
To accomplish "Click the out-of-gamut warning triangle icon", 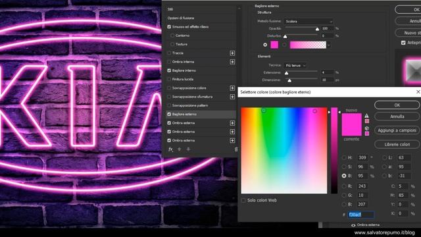I will tap(366, 116).
